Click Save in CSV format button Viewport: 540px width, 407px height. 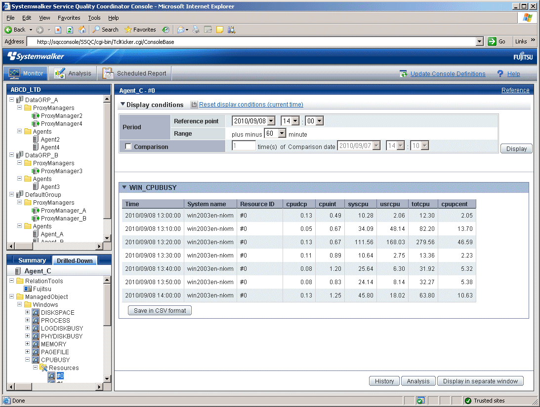point(160,310)
